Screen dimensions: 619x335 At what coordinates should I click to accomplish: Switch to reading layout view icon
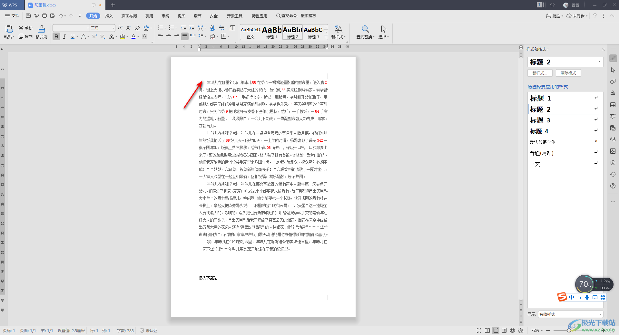[x=487, y=330]
